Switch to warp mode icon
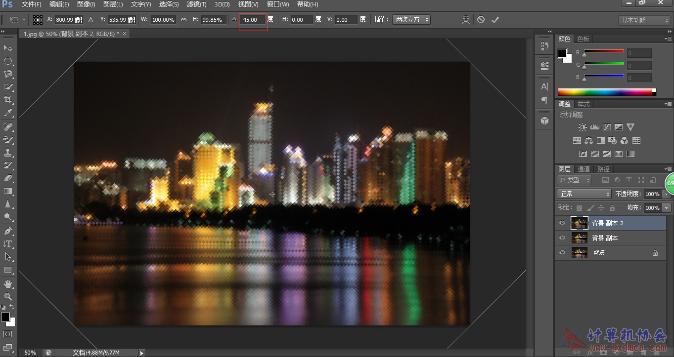Viewport: 674px width, 357px height. tap(465, 20)
